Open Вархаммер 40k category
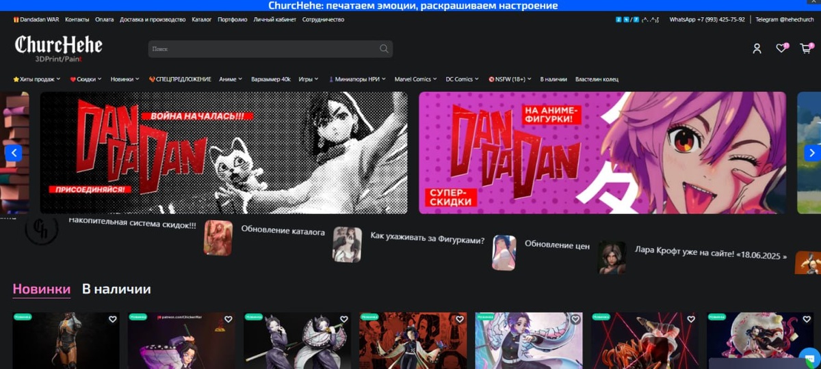Image resolution: width=821 pixels, height=369 pixels. pos(271,79)
